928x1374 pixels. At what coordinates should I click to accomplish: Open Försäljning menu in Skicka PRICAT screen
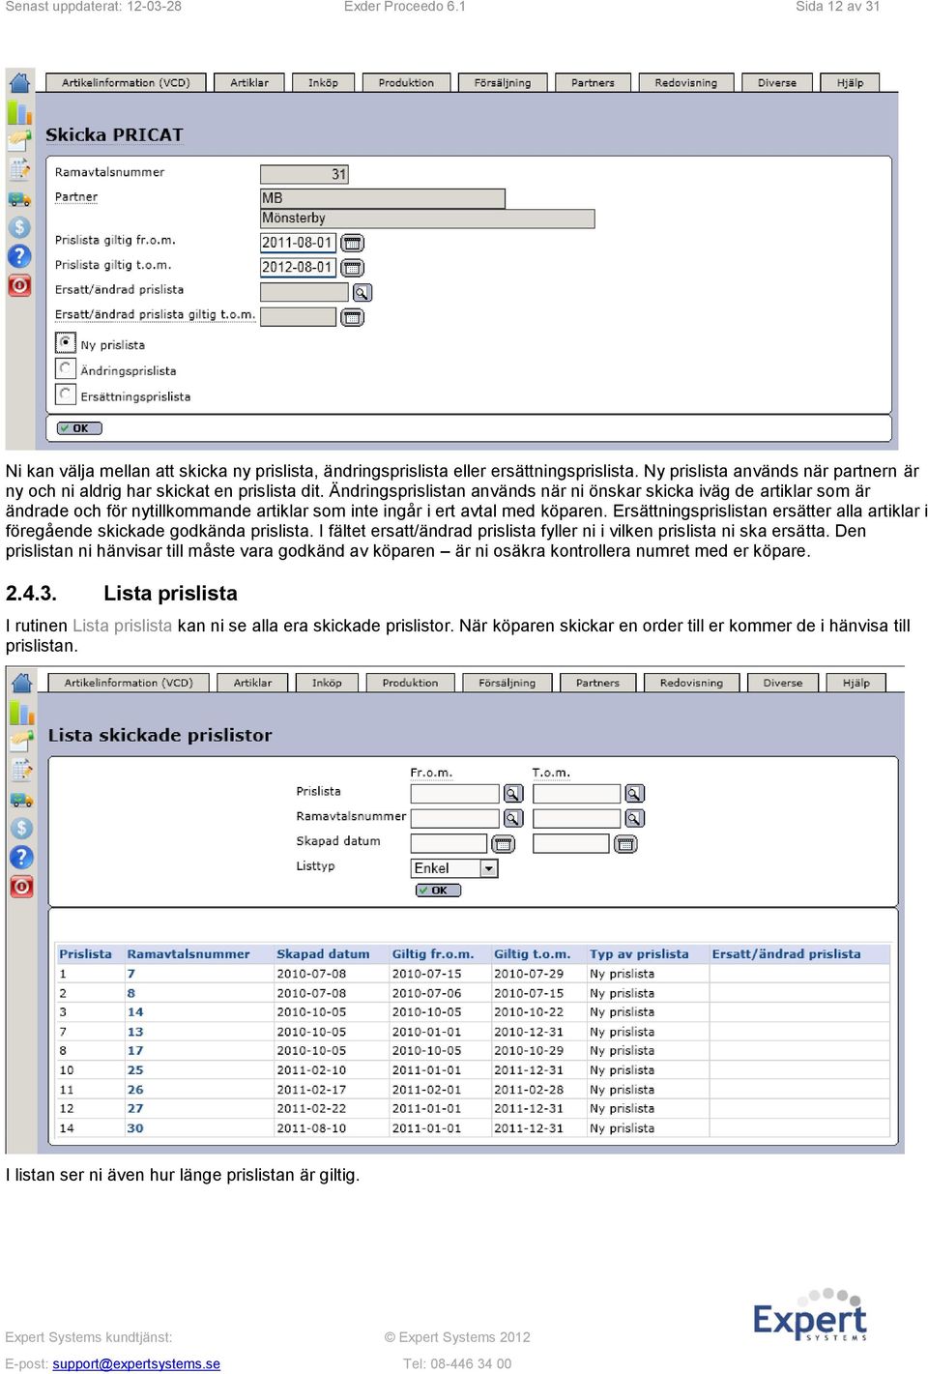tap(503, 83)
